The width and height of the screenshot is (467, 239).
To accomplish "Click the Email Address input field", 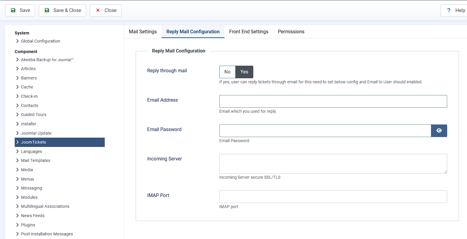I will coord(333,101).
